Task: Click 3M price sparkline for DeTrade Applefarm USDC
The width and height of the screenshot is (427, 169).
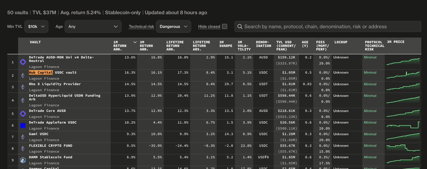Action: [x=403, y=125]
